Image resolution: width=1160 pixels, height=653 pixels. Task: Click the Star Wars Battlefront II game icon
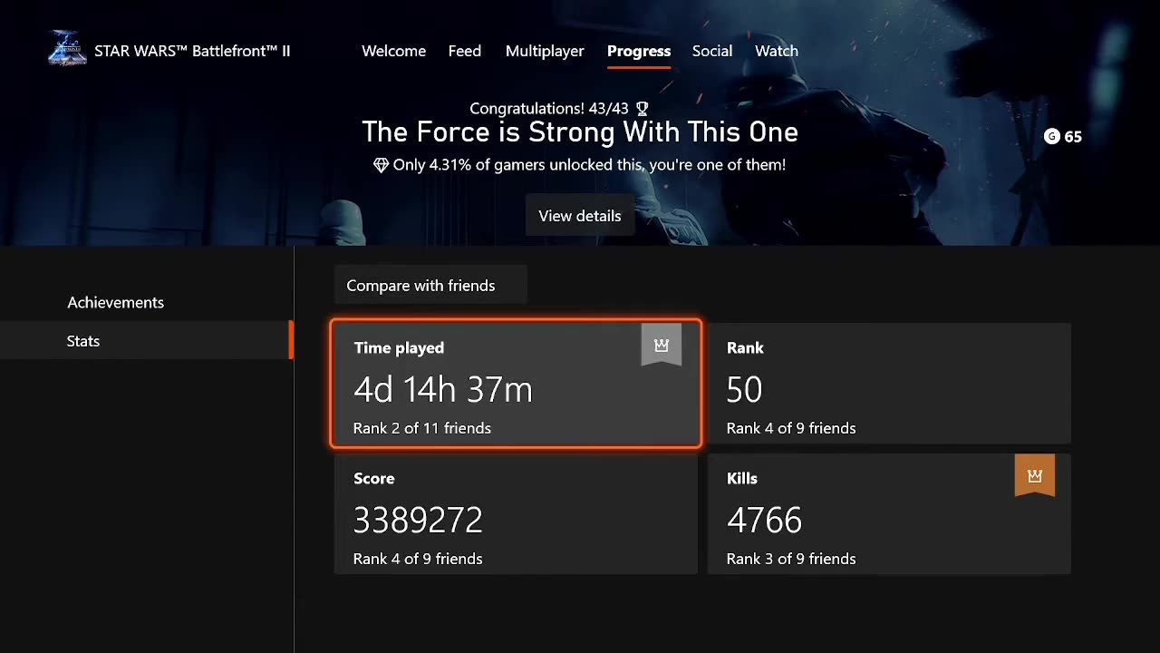click(67, 50)
